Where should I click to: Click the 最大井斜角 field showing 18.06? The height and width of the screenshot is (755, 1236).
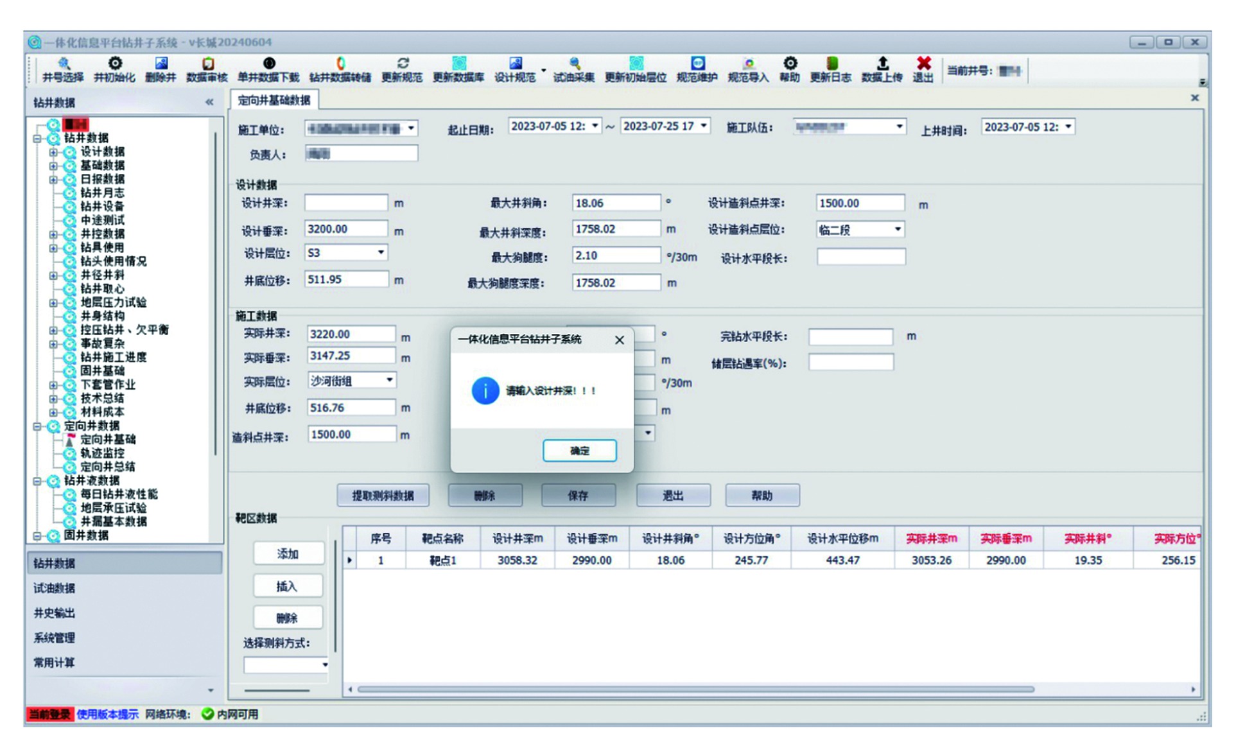pos(616,203)
